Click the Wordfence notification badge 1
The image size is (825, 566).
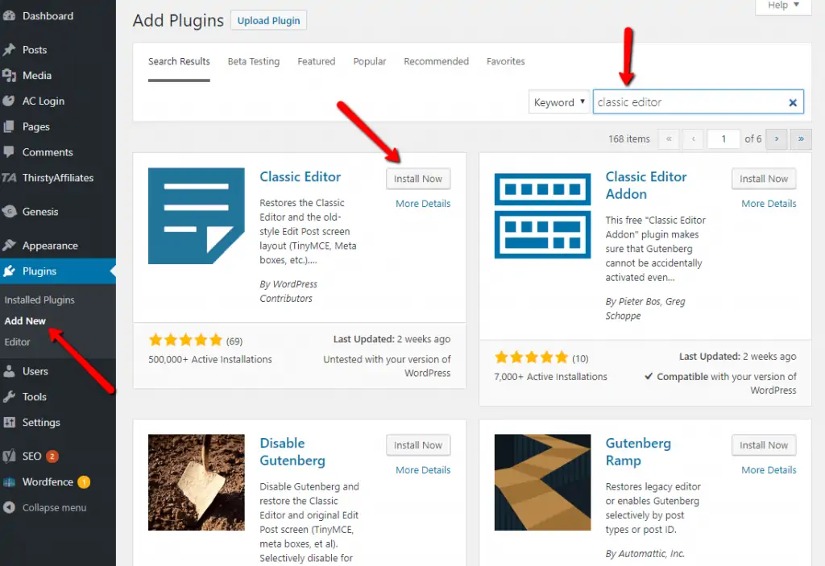tap(84, 481)
